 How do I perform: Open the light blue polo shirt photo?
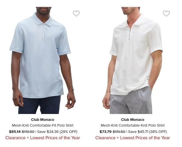click(43, 60)
